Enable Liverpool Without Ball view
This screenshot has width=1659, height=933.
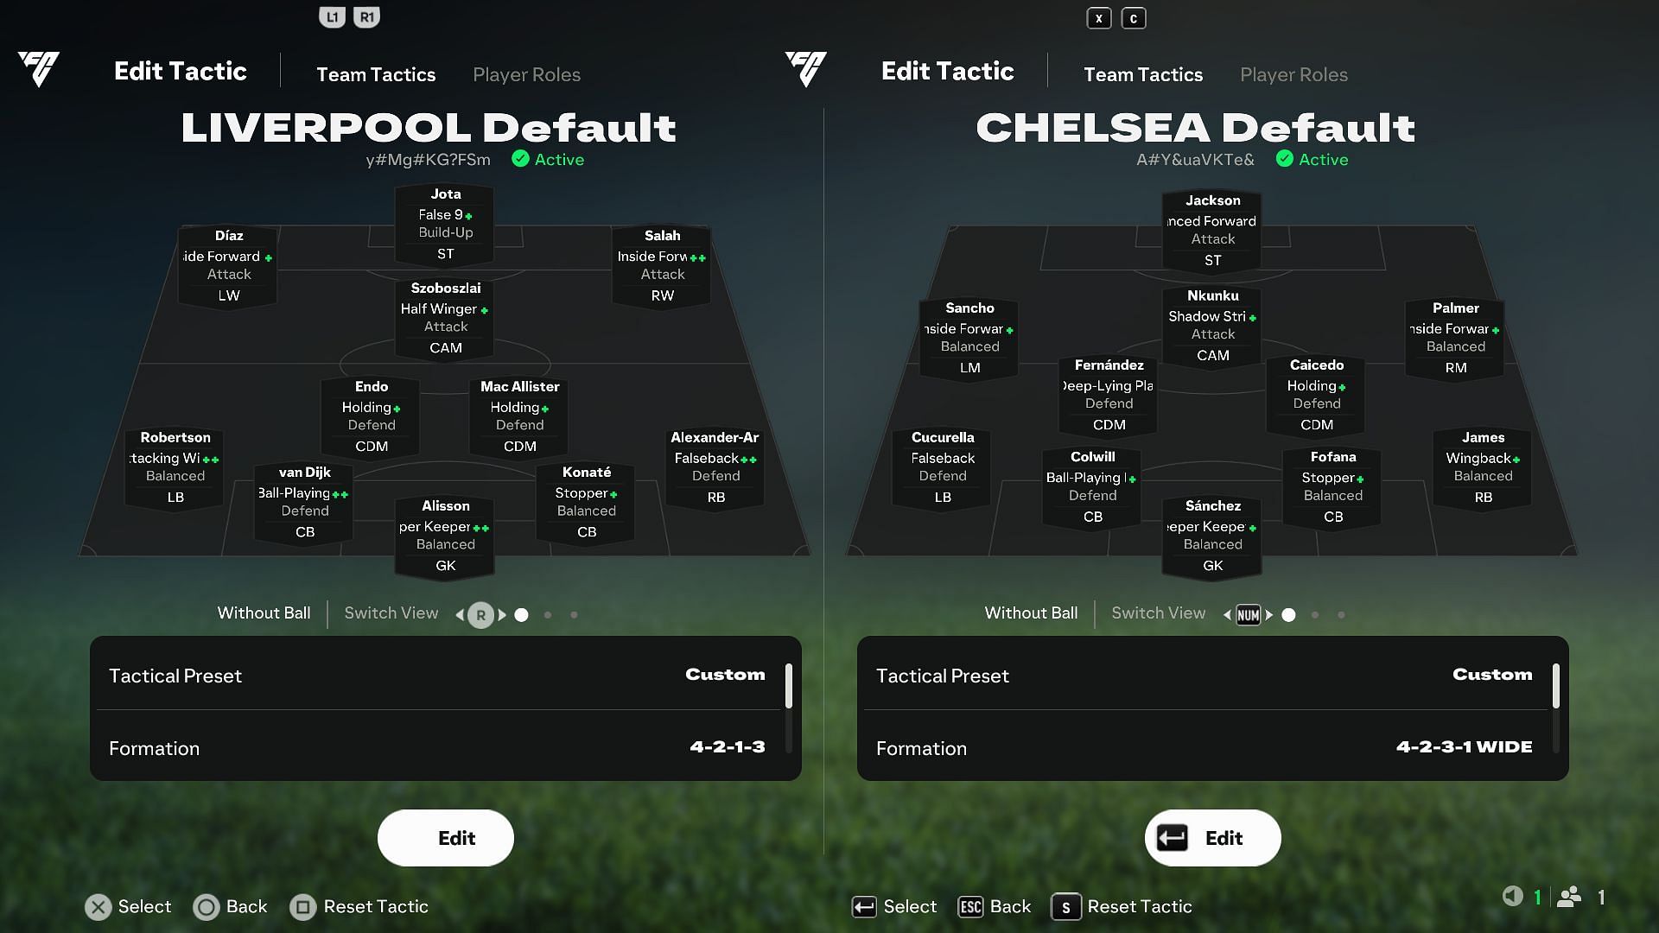(264, 614)
